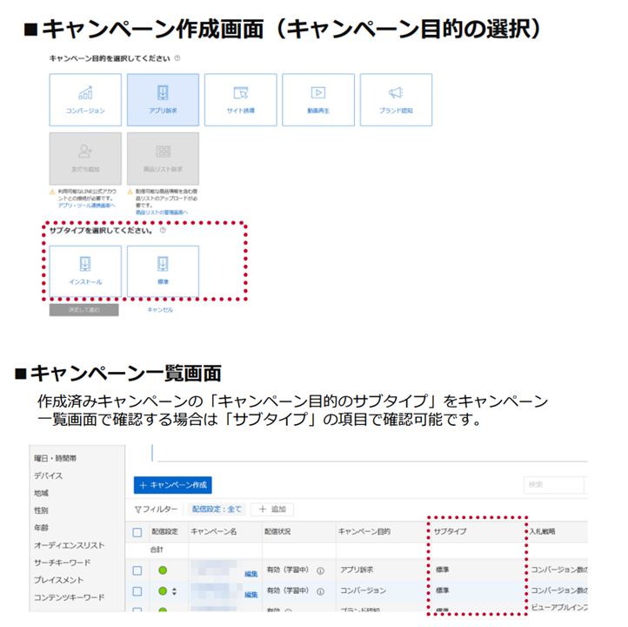628x627 pixels.
Task: Check the box for コンバージョン campaign row
Action: [137, 591]
